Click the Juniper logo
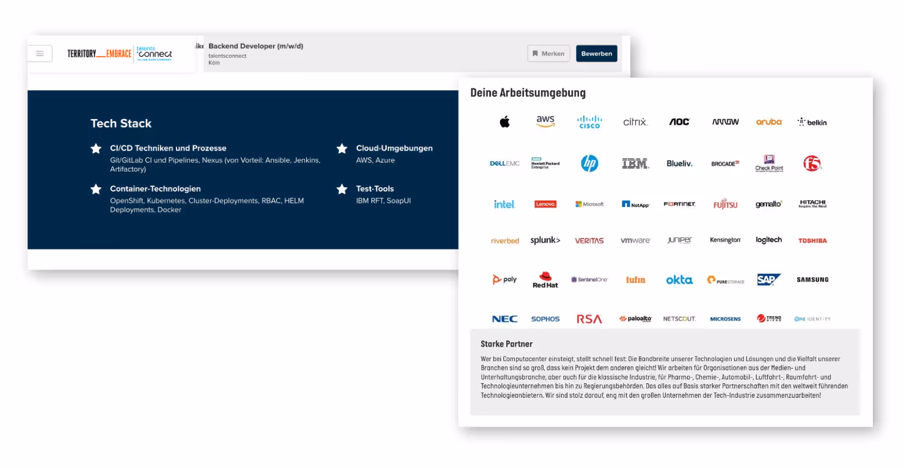Viewport: 904px width, 468px height. click(x=679, y=240)
